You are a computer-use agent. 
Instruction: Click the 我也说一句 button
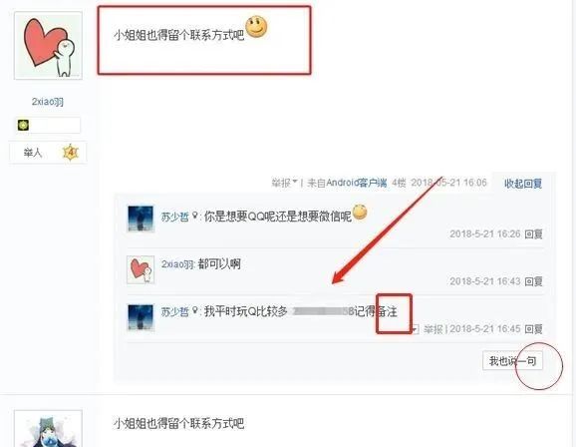(x=512, y=361)
